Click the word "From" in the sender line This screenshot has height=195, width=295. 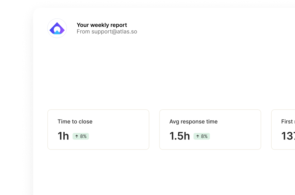(x=83, y=32)
